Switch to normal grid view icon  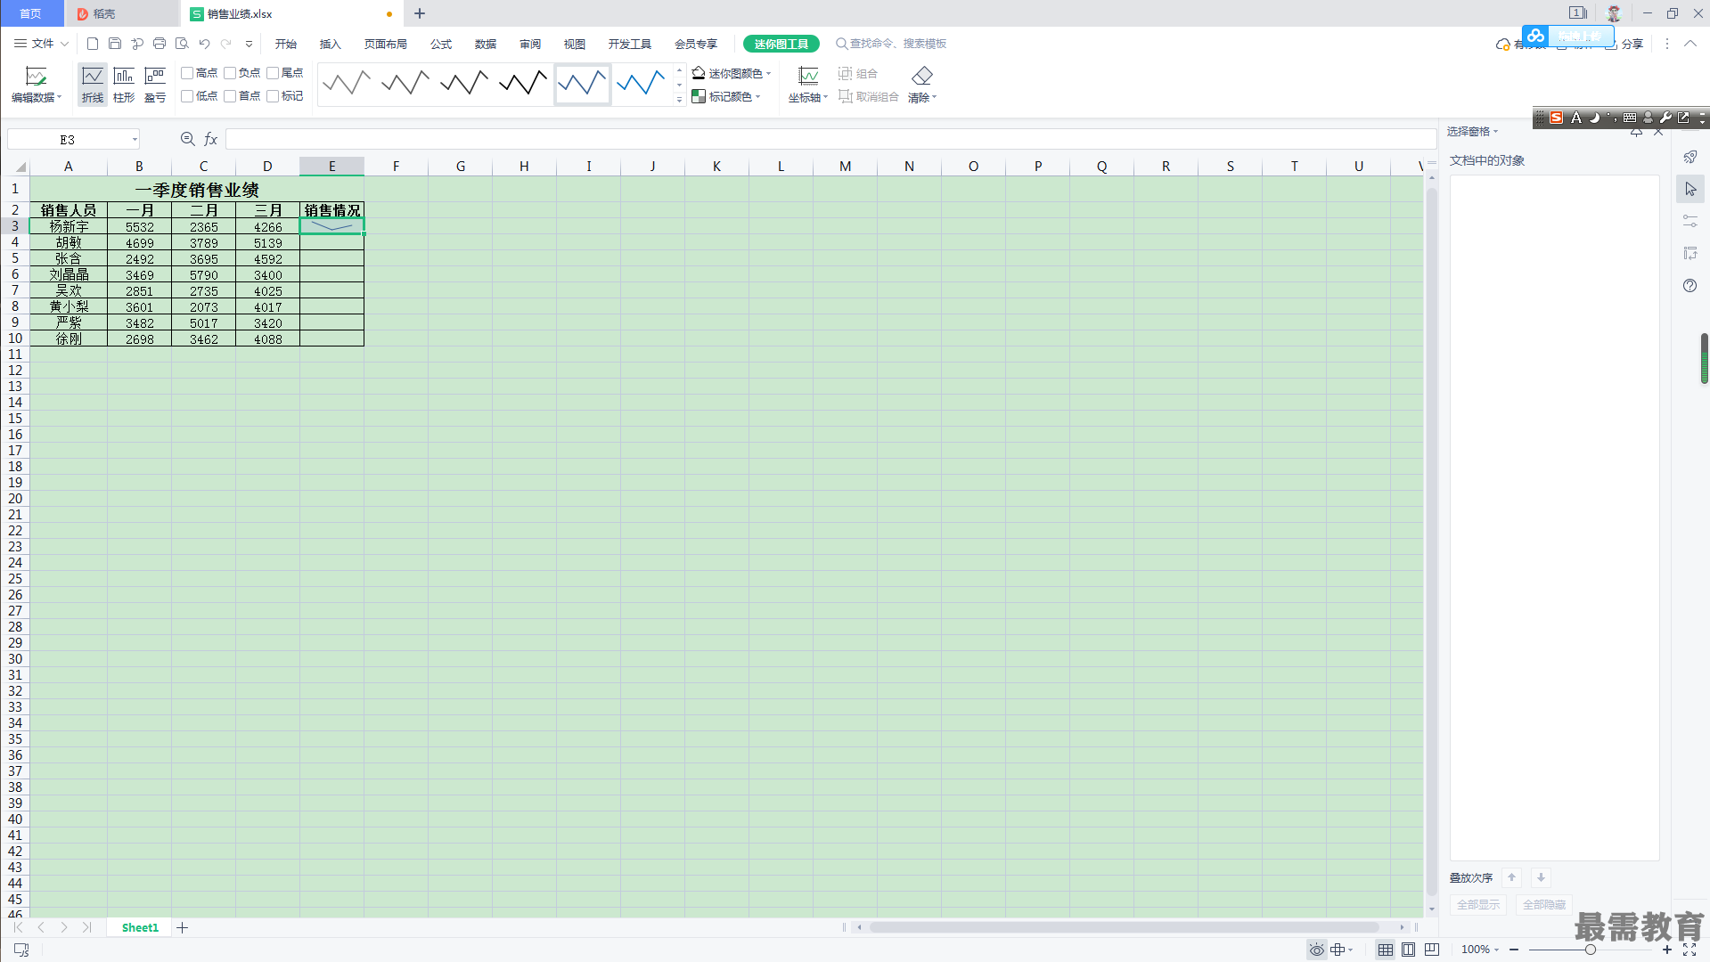[1386, 950]
